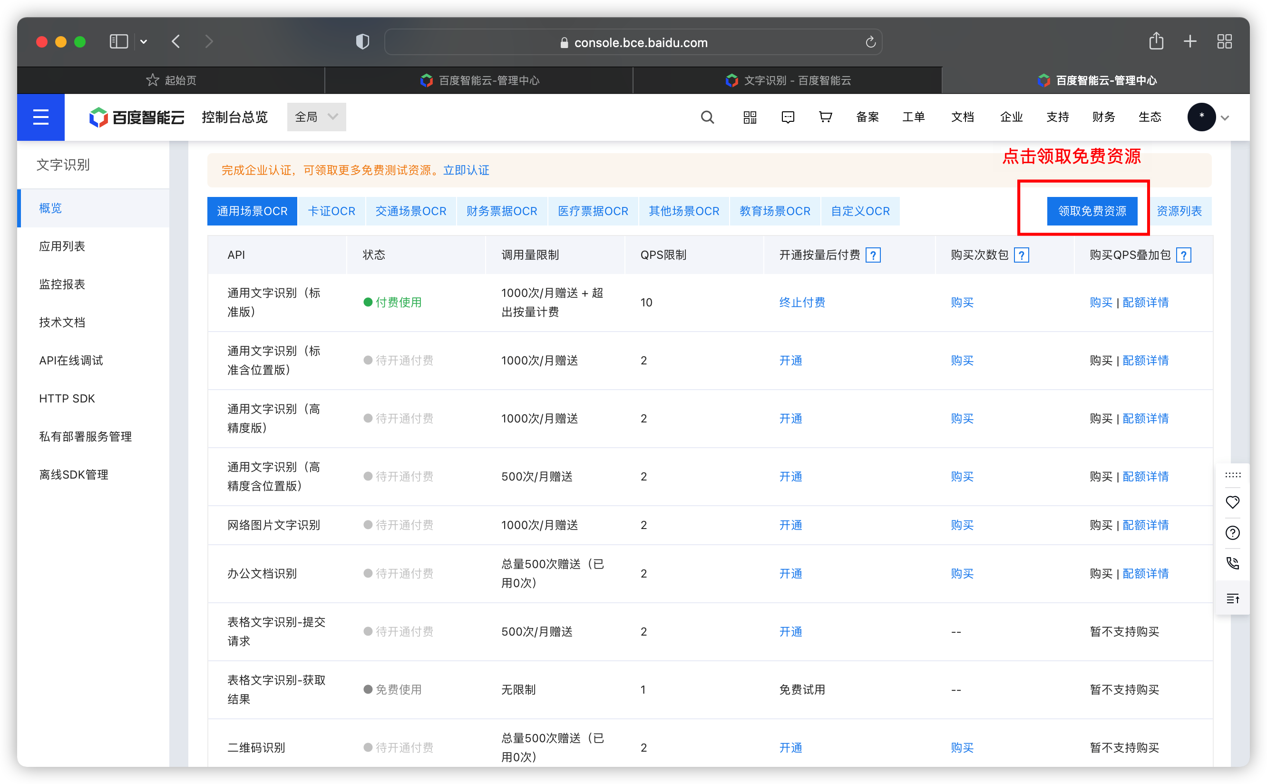Click the heart icon in floating toolbar

tap(1232, 502)
